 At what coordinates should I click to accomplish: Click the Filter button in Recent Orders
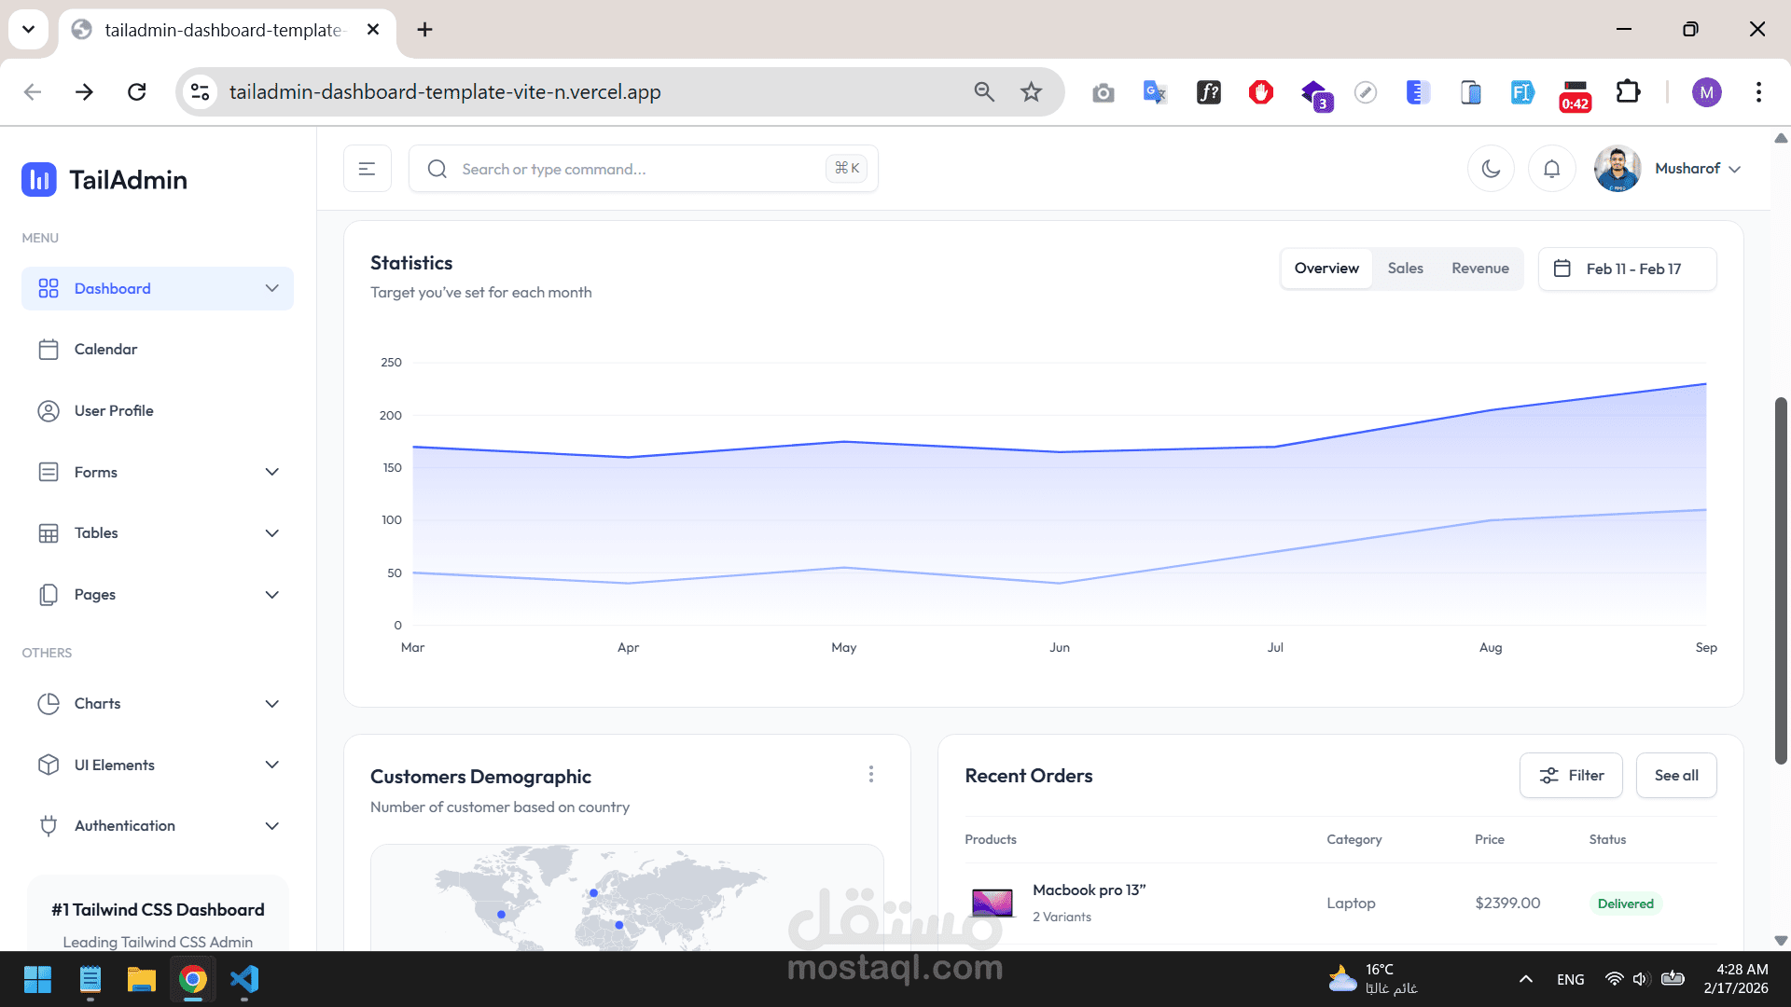click(x=1571, y=776)
